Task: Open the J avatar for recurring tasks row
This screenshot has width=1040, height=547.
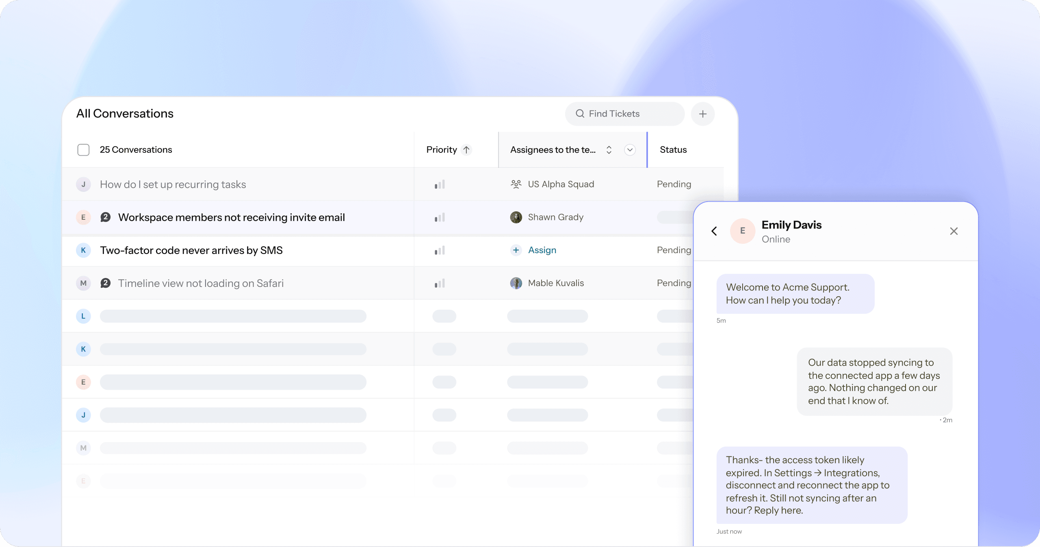Action: point(83,184)
